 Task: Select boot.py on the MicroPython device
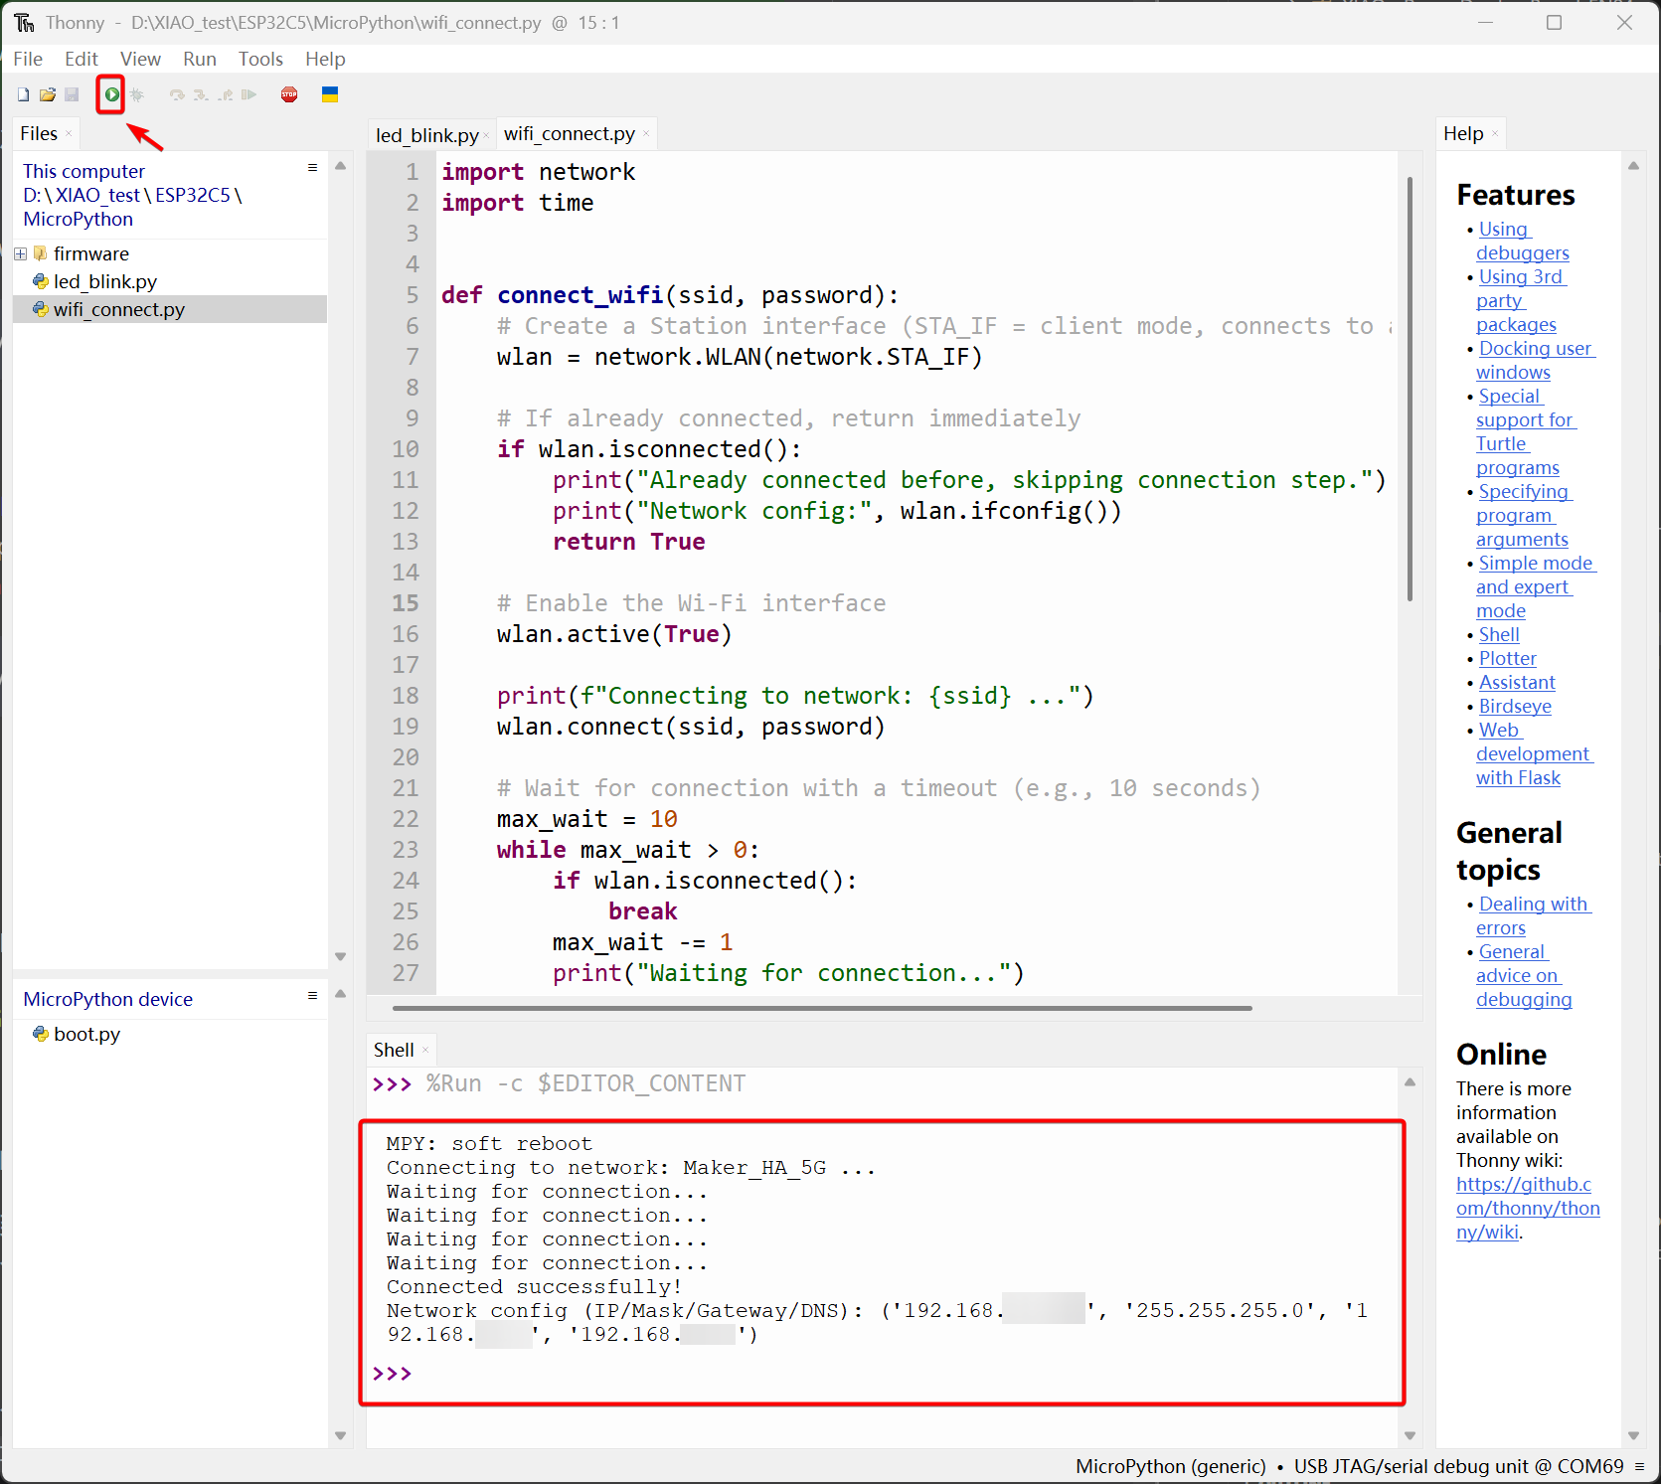[x=86, y=1034]
